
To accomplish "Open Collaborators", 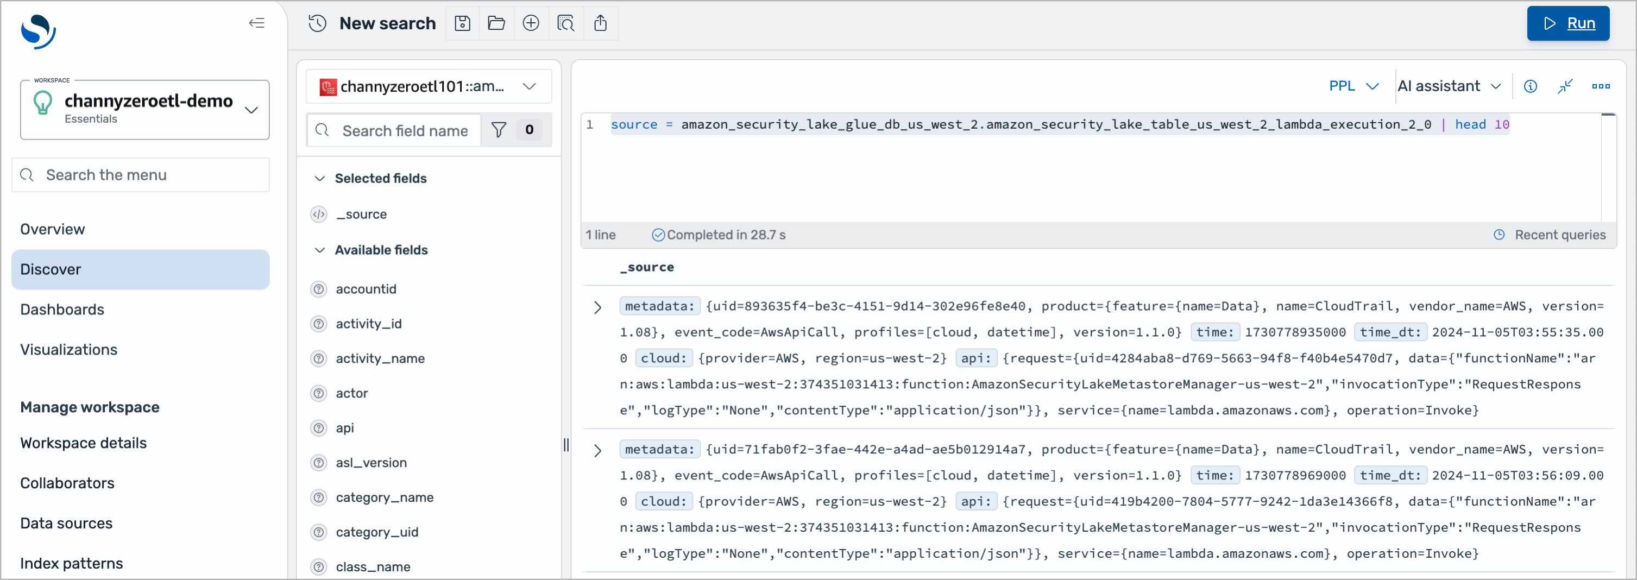I will pos(67,483).
